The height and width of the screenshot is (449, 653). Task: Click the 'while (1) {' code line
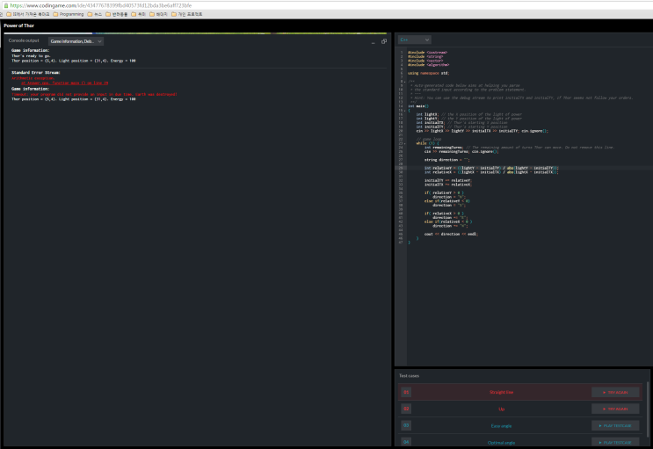click(427, 143)
